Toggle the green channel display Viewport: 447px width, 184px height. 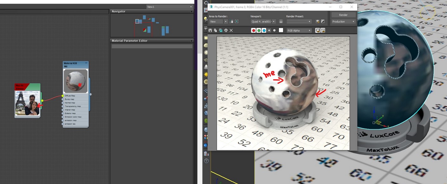(259, 30)
